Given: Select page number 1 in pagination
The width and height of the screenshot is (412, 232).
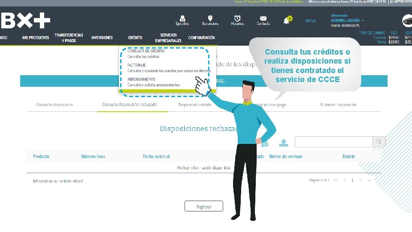Looking at the screenshot, I should [x=352, y=180].
